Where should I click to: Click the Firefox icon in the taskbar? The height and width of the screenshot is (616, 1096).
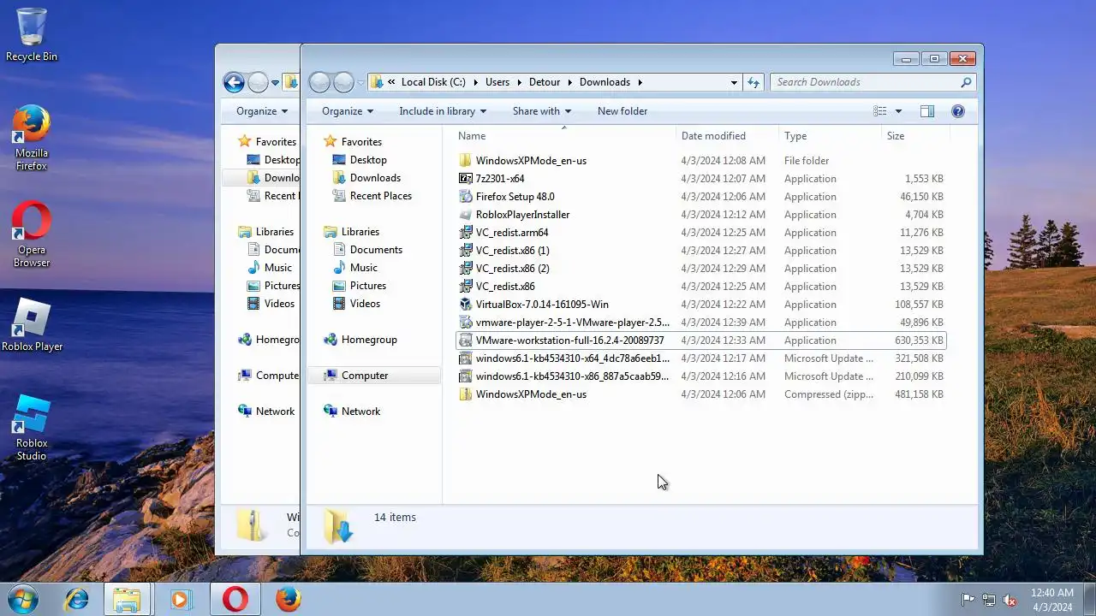point(289,599)
